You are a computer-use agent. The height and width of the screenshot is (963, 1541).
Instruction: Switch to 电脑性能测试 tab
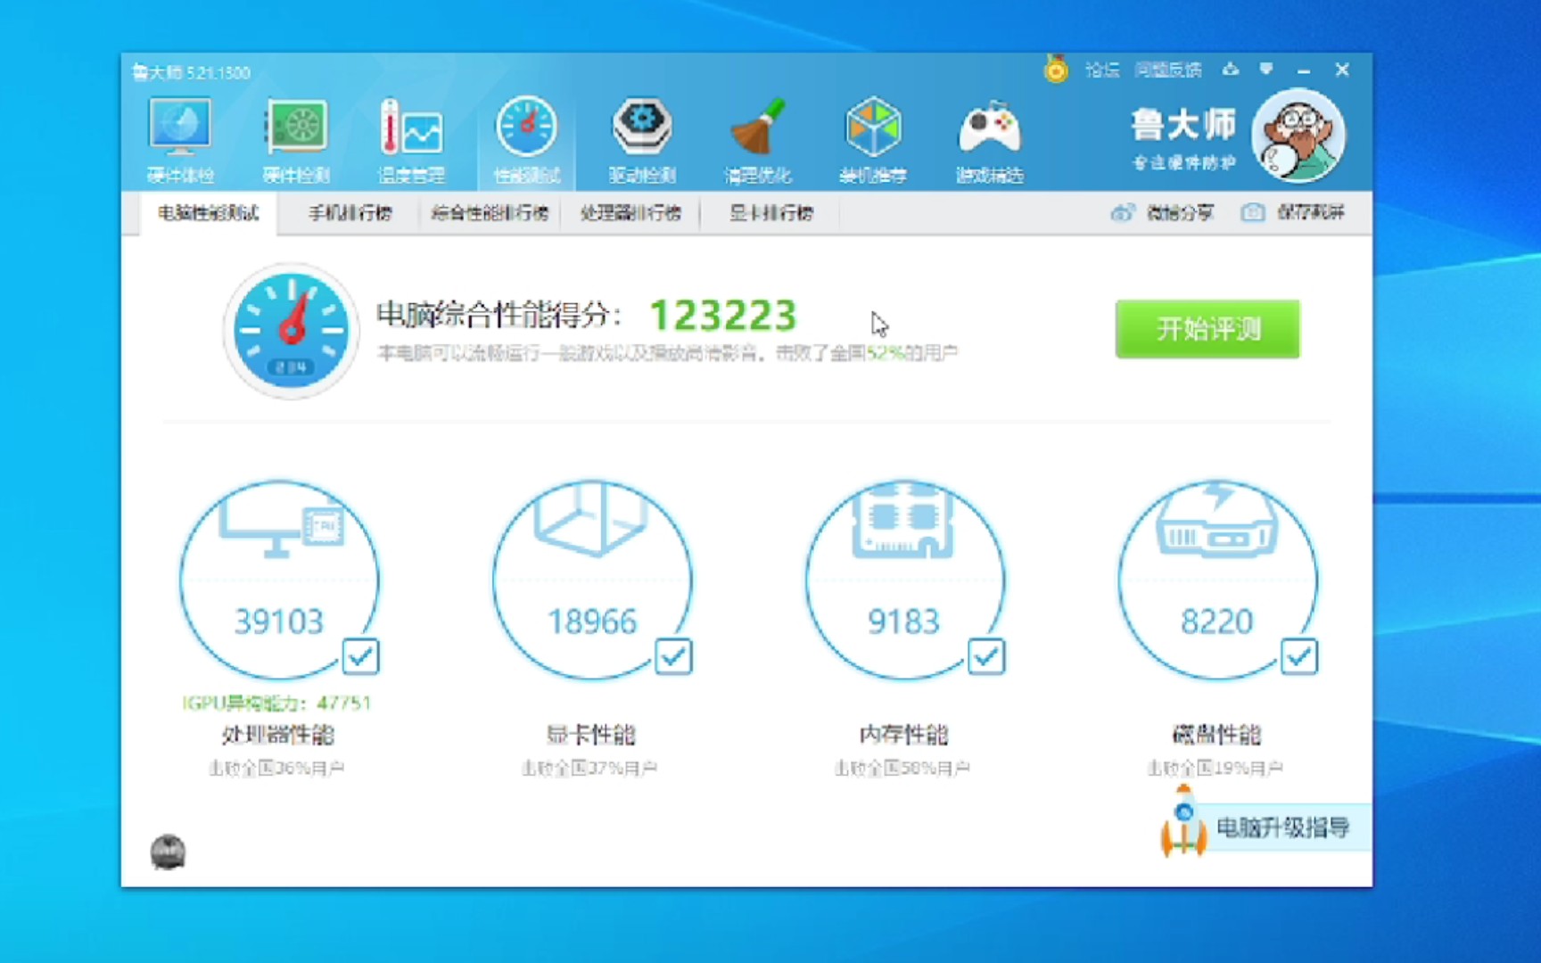(209, 213)
